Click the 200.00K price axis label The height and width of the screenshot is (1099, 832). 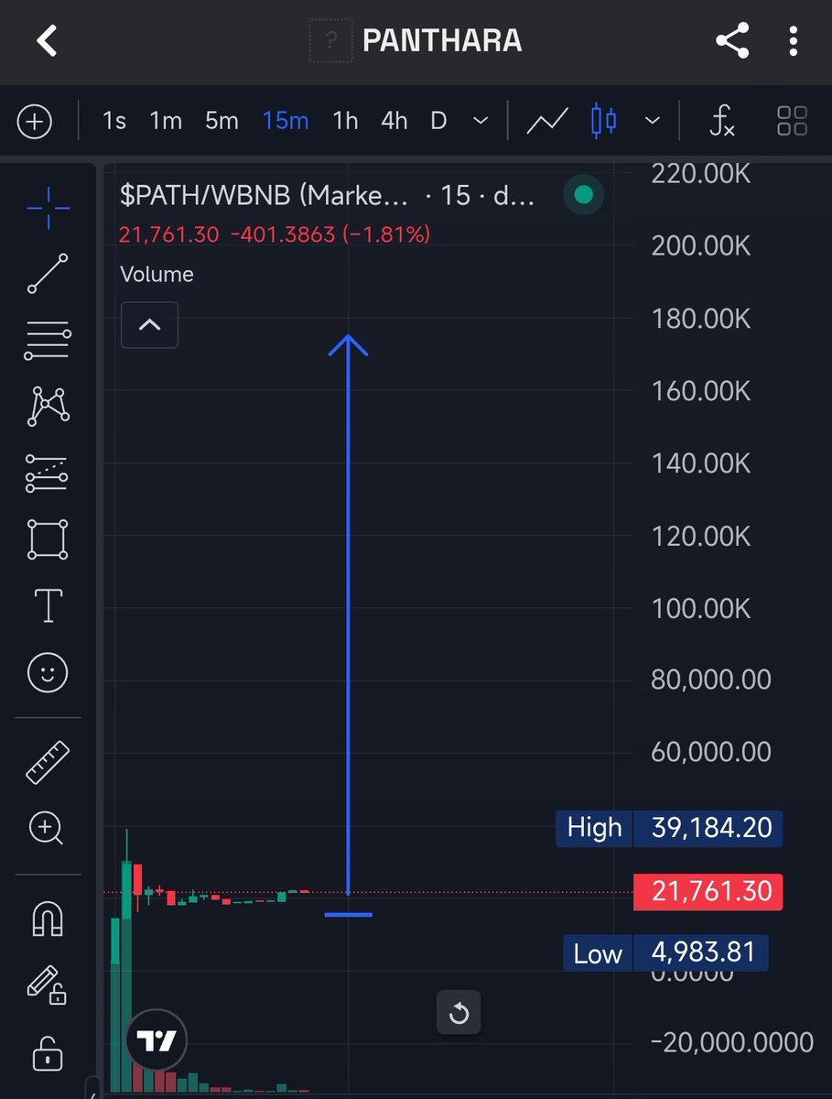pyautogui.click(x=701, y=245)
